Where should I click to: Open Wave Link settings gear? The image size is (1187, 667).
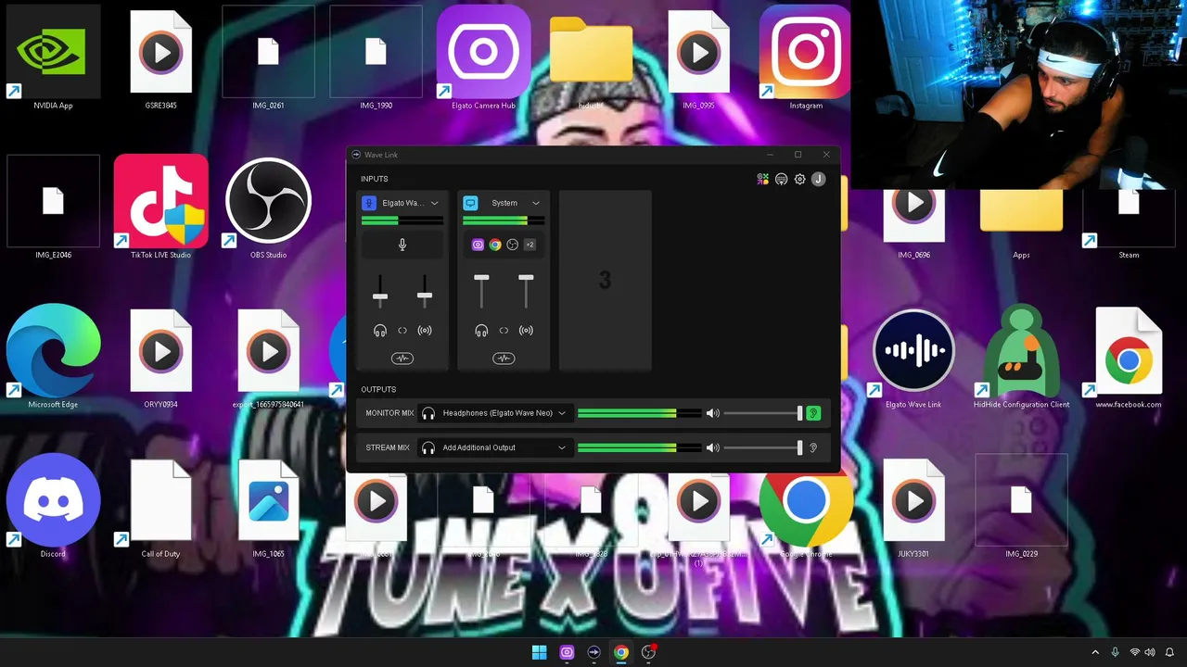799,180
